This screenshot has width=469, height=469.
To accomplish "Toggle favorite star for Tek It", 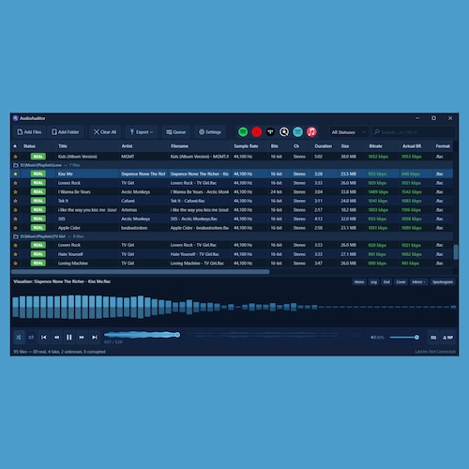I will point(15,201).
